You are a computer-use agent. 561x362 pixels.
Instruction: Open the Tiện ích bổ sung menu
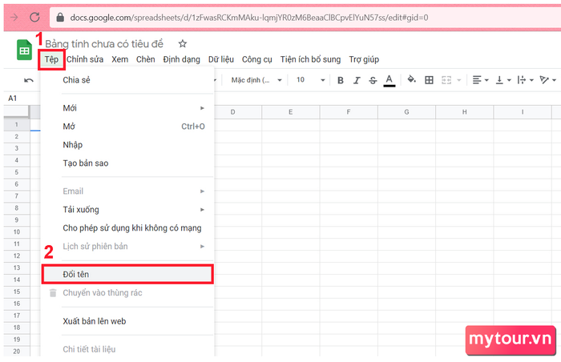click(x=310, y=59)
